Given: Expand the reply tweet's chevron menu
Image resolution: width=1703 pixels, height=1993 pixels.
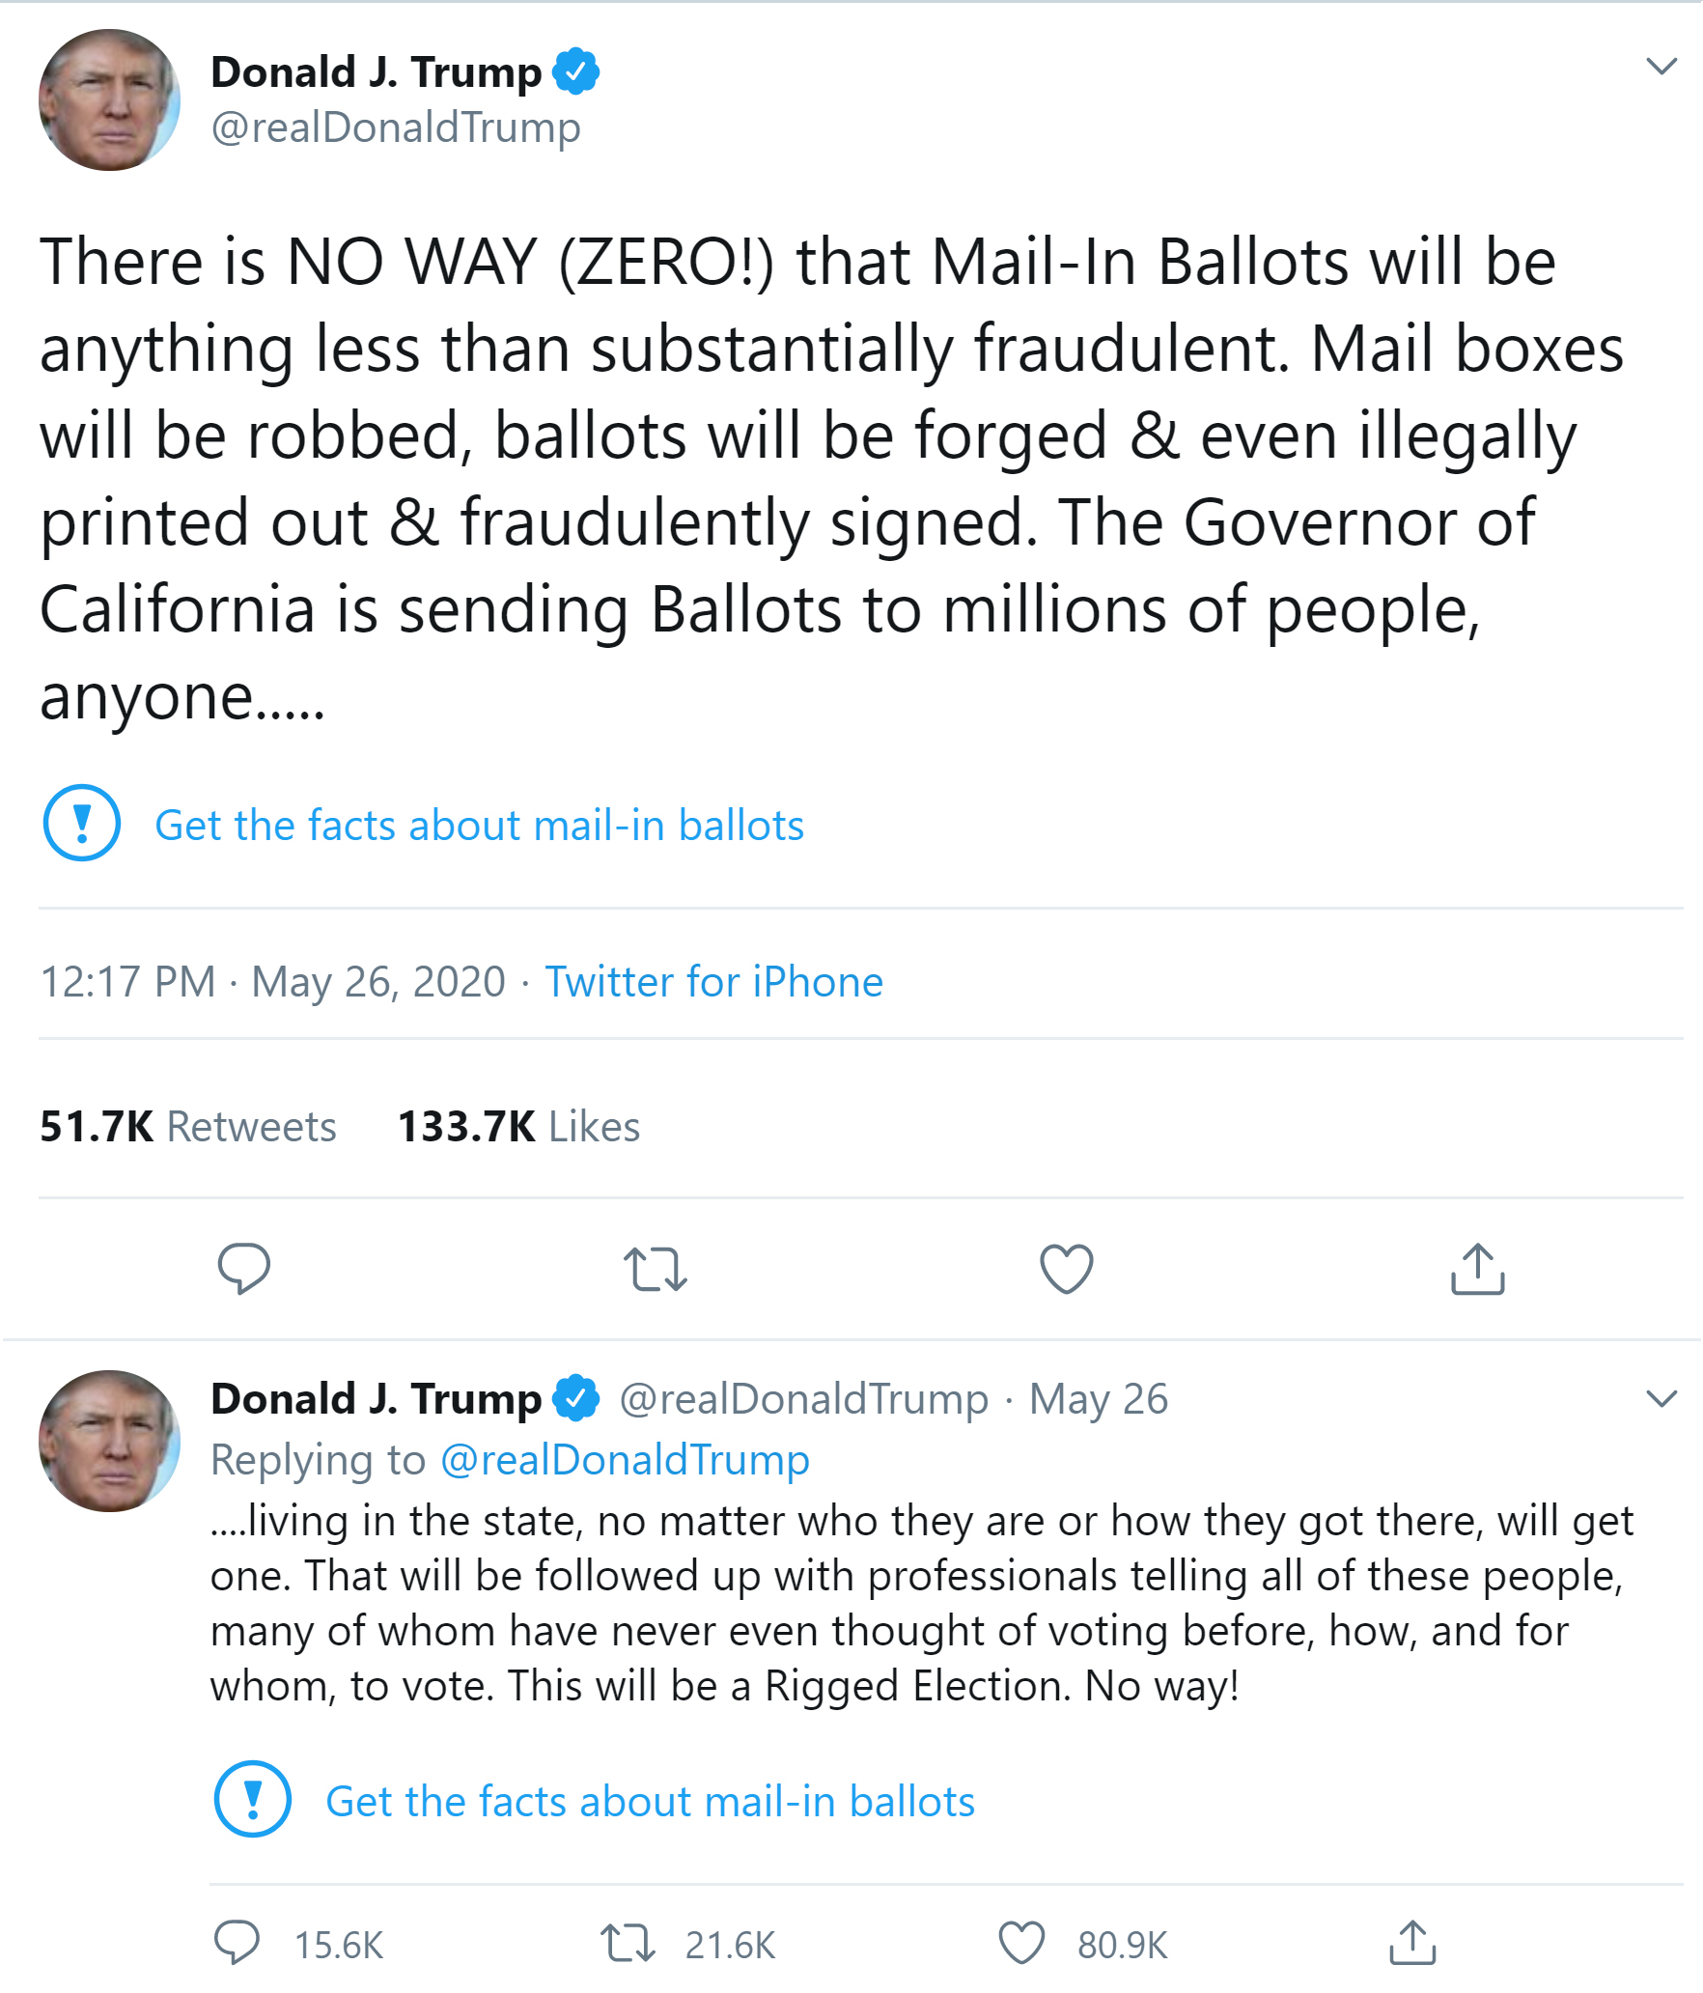Looking at the screenshot, I should pos(1661,1398).
